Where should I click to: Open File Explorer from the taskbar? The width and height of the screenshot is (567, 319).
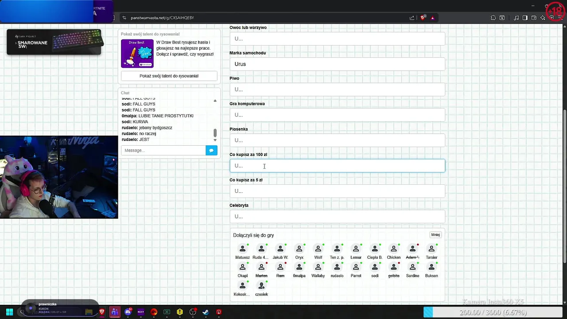(x=89, y=312)
